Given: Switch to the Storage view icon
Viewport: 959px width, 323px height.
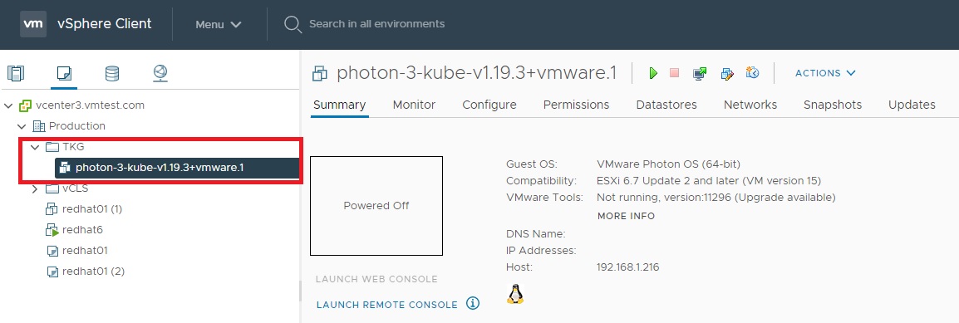Looking at the screenshot, I should pos(112,74).
